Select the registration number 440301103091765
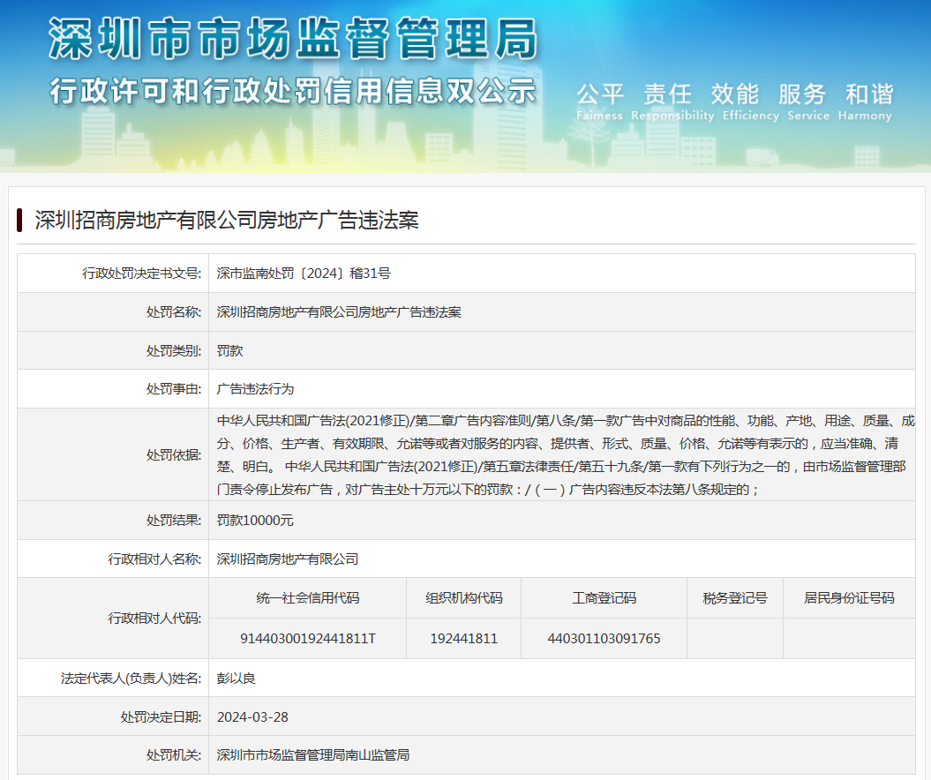931x780 pixels. 604,639
